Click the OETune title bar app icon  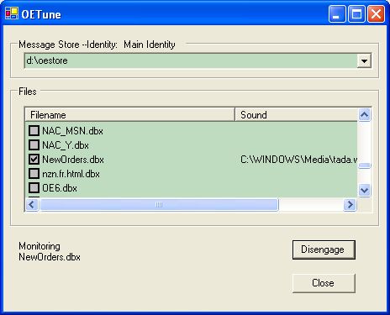point(12,13)
